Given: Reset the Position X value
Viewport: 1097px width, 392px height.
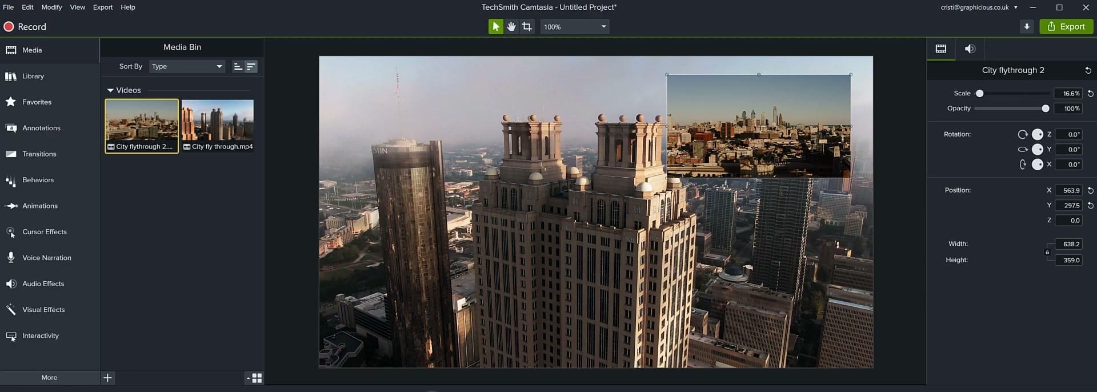Looking at the screenshot, I should (x=1090, y=190).
